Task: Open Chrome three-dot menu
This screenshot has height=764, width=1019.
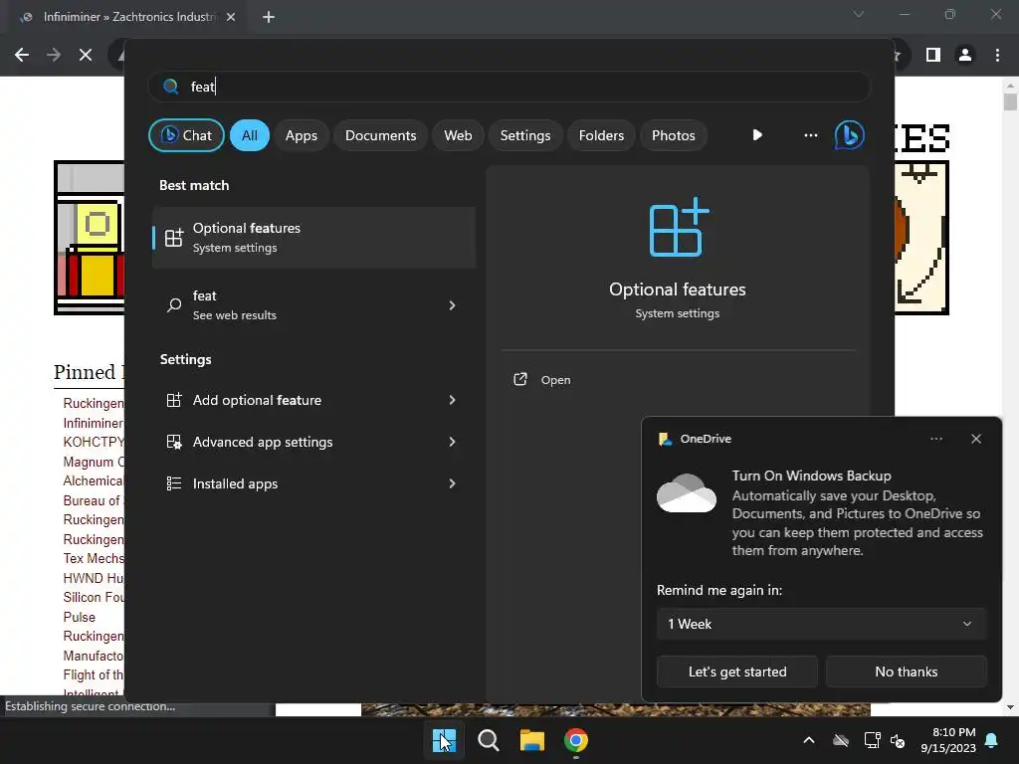Action: (x=997, y=55)
